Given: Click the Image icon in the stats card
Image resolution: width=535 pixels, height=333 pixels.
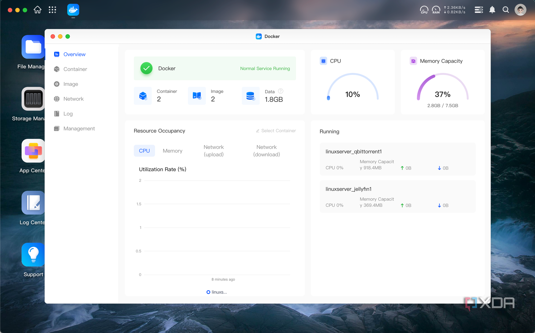Looking at the screenshot, I should tap(197, 96).
